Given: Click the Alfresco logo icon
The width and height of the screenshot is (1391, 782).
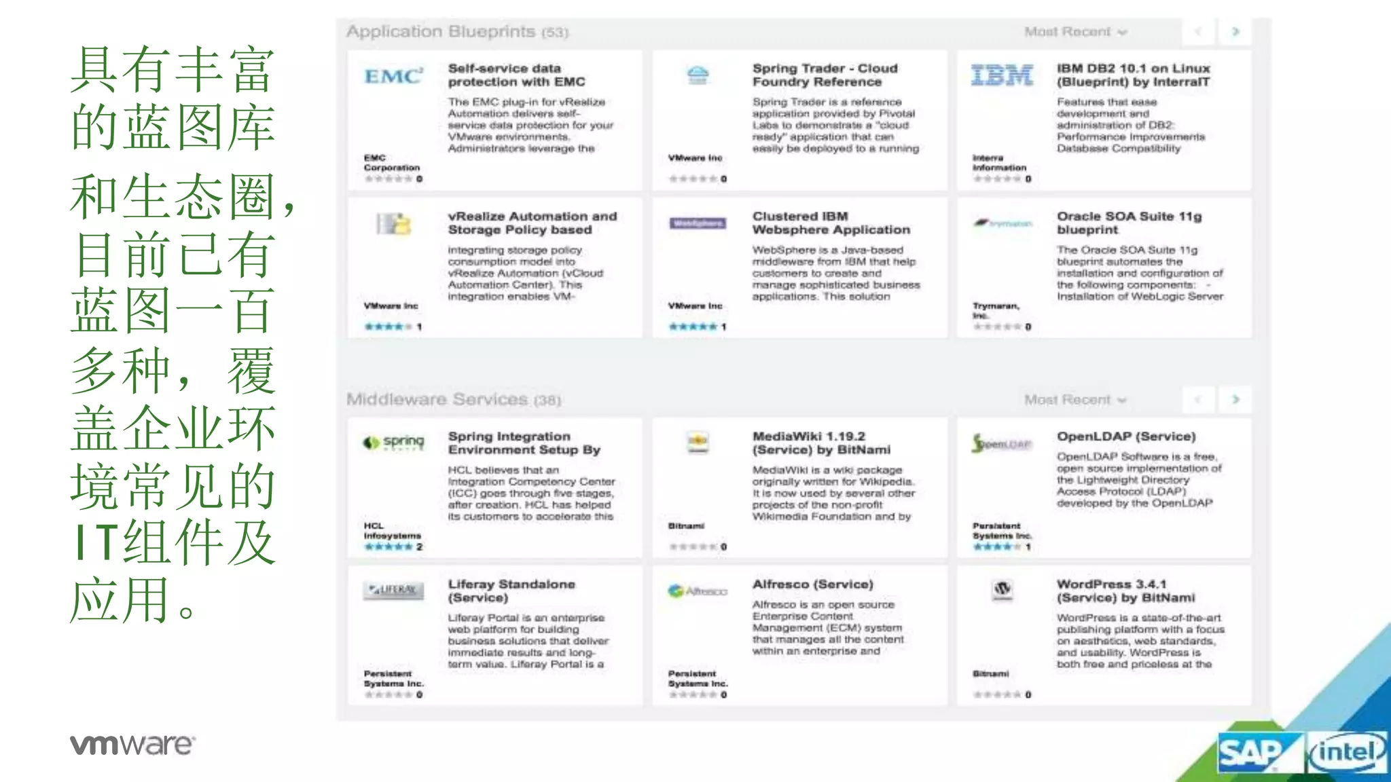Looking at the screenshot, I should [698, 591].
